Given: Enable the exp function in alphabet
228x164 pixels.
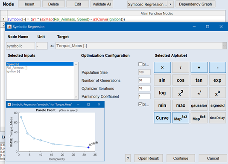Looking at the screenshot, I should point(217,80).
